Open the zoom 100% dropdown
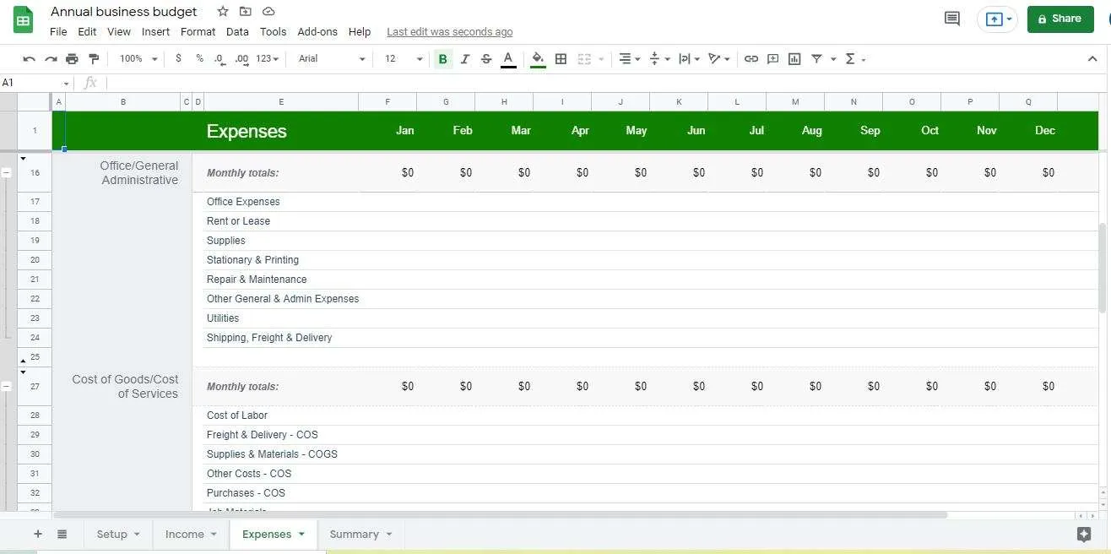Image resolution: width=1111 pixels, height=554 pixels. (138, 59)
